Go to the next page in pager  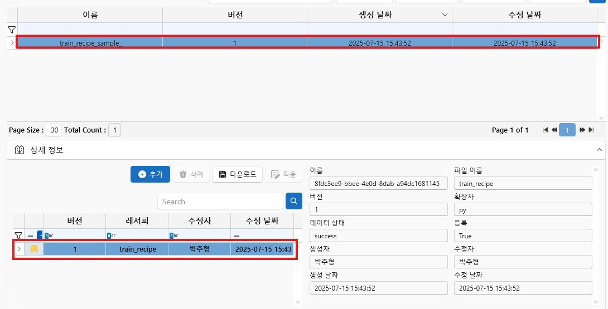(x=582, y=130)
